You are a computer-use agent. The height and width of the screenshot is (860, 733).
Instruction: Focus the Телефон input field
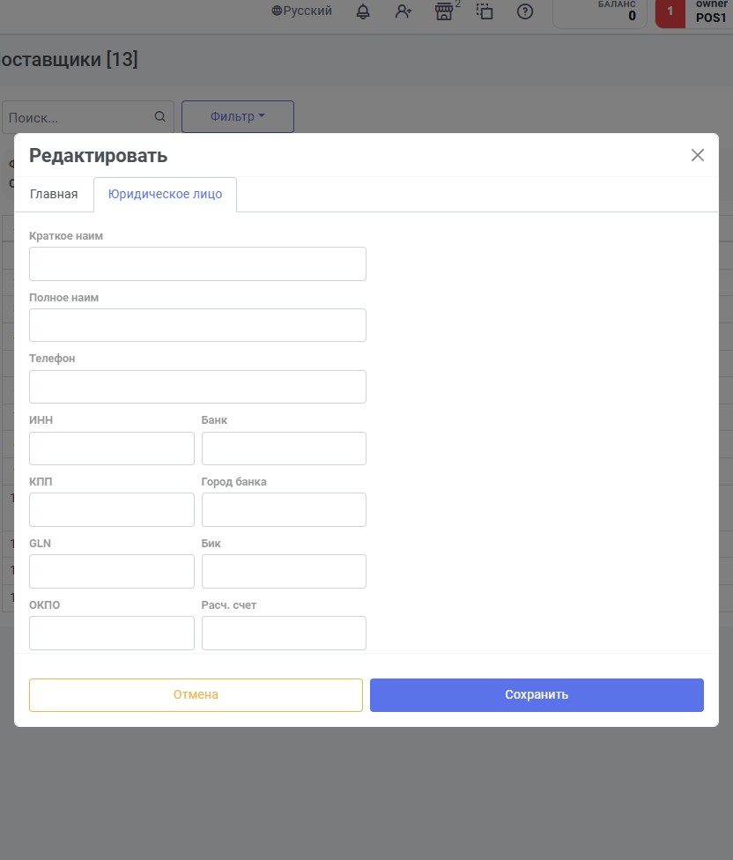[x=197, y=387]
